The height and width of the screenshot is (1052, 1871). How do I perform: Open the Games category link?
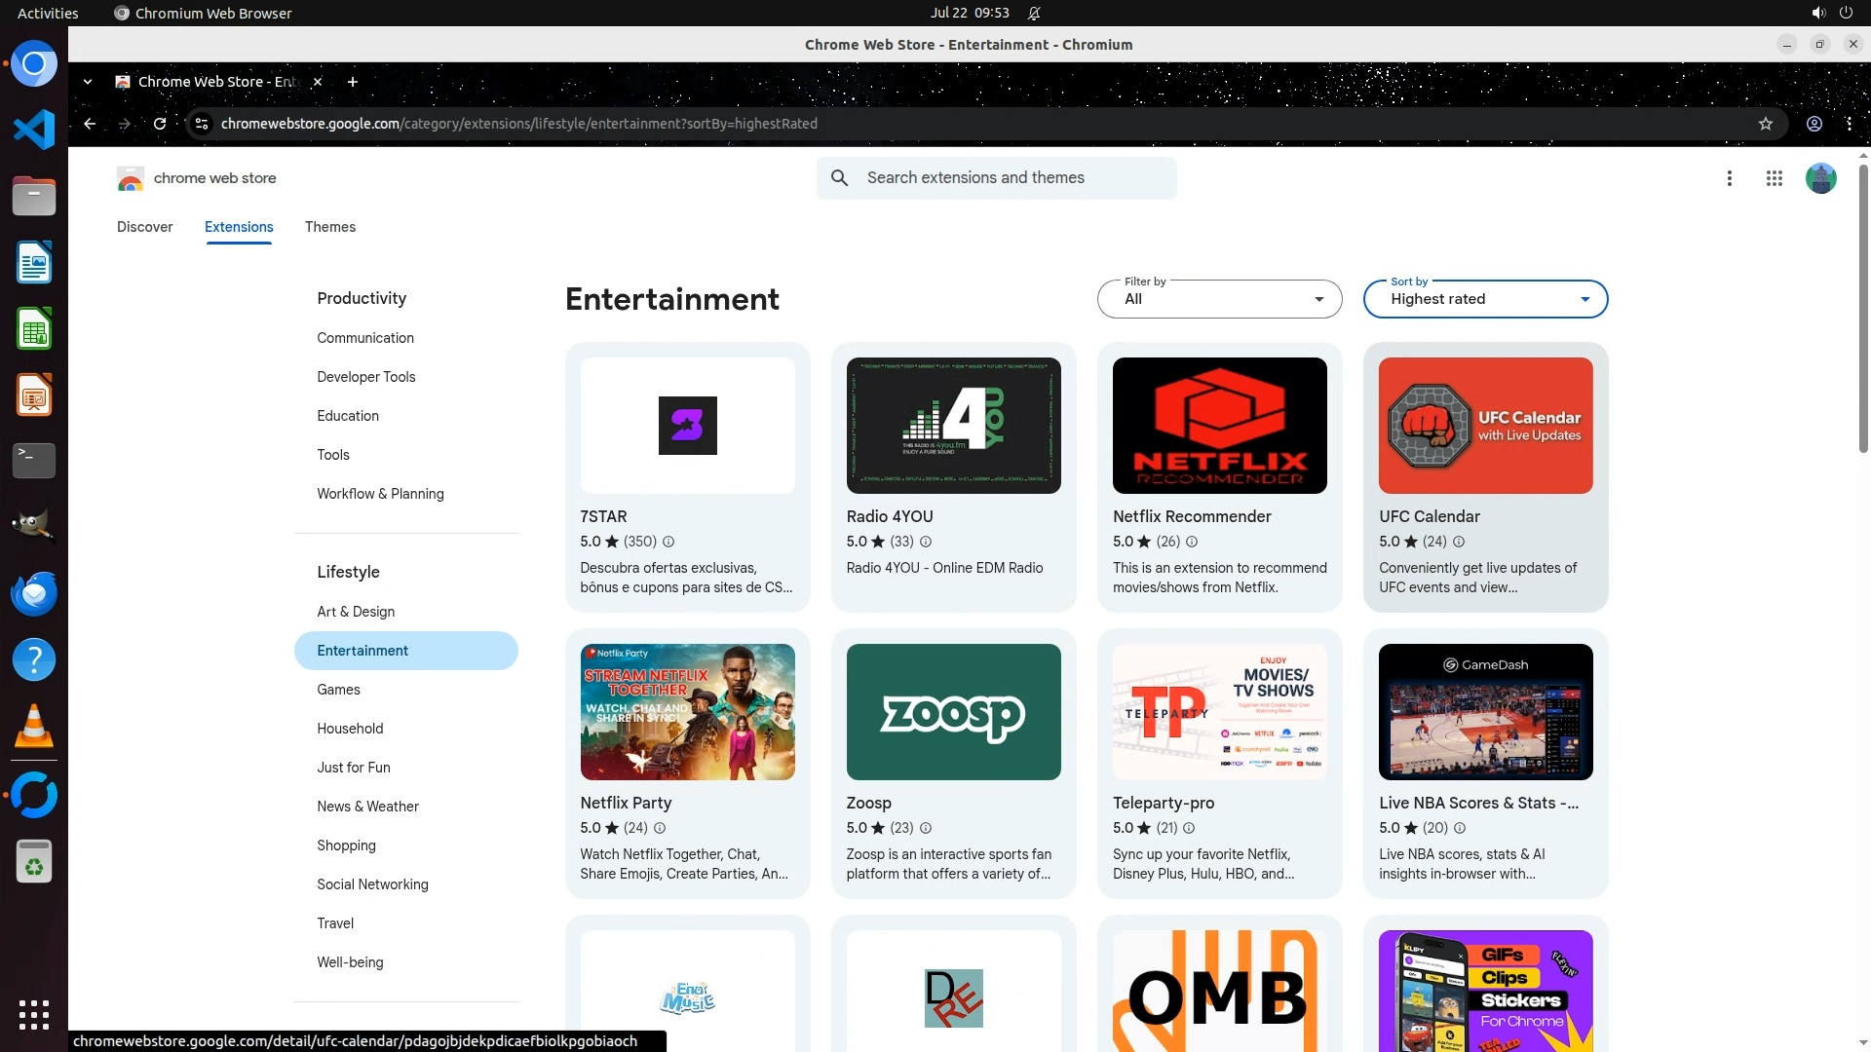pos(338,690)
